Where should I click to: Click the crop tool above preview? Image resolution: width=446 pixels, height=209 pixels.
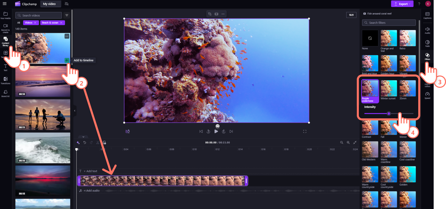coord(210,14)
